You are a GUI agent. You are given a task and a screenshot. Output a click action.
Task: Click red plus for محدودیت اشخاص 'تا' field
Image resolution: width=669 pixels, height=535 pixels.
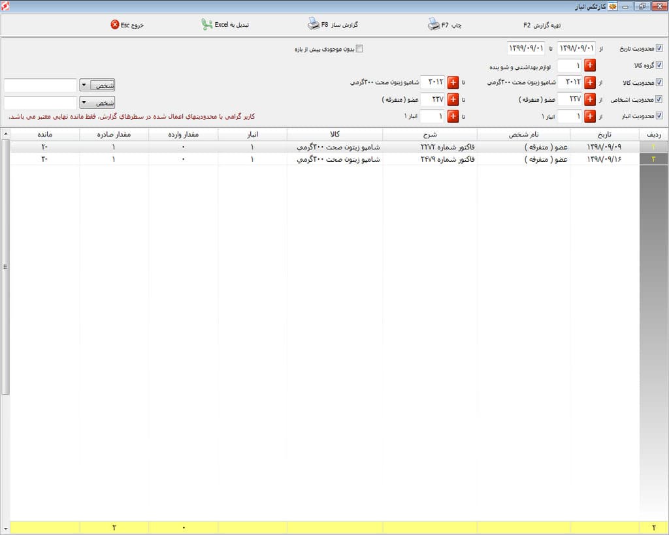[453, 99]
